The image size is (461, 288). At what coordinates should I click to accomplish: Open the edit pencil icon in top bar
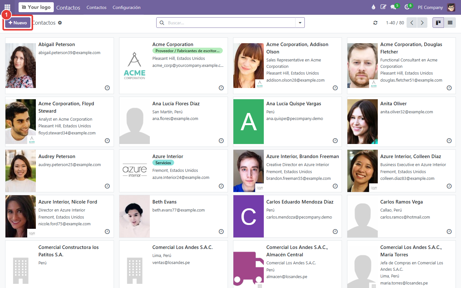[383, 7]
